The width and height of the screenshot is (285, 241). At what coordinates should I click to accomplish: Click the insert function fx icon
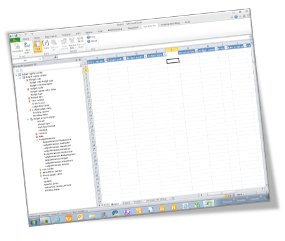56,57
